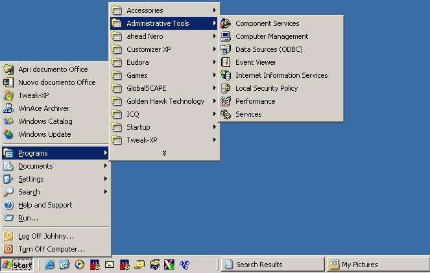Click the Help and Support text

coord(45,205)
